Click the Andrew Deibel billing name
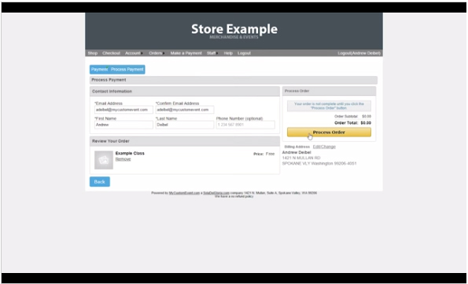 (297, 152)
